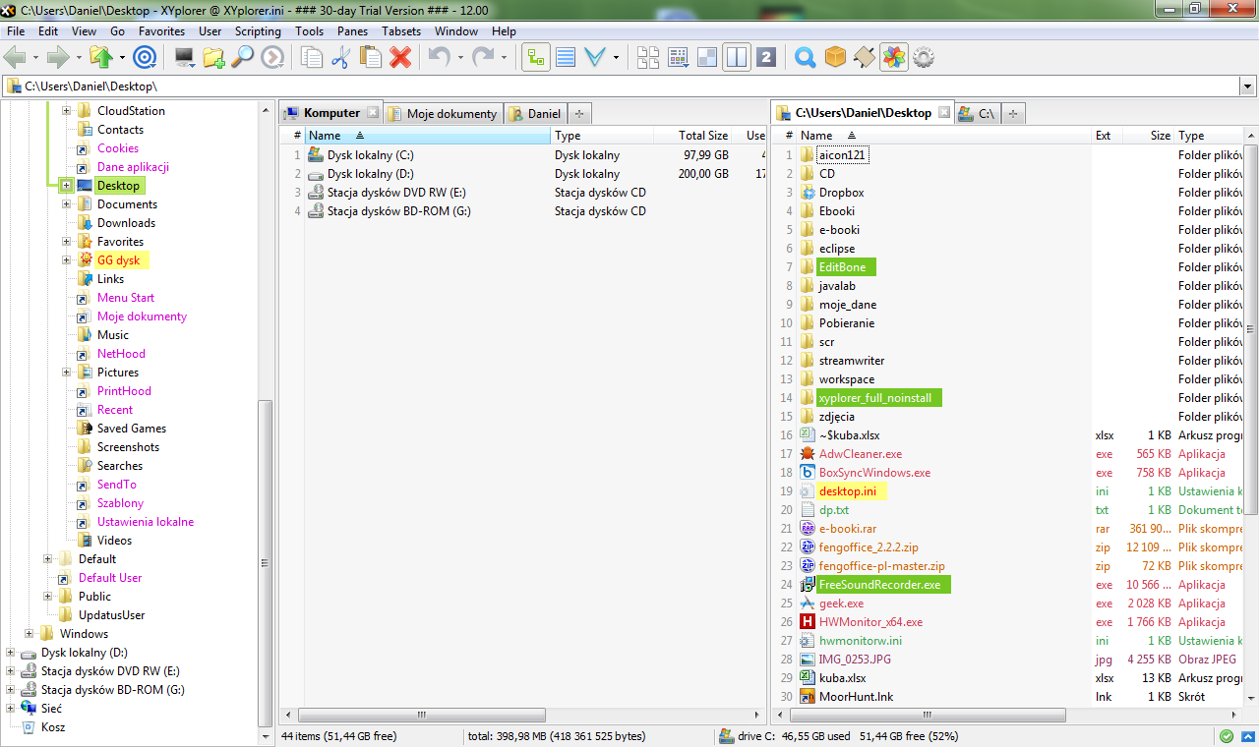
Task: Expand Dysk lokalny (D:) in tree
Action: point(11,653)
